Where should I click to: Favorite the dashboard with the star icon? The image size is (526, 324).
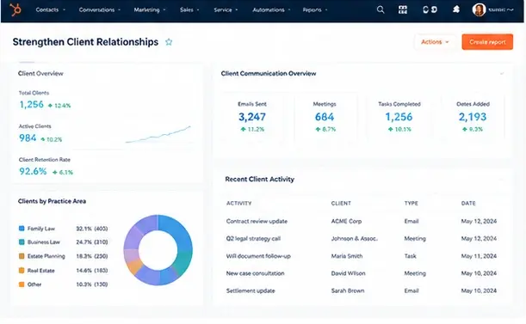(169, 42)
